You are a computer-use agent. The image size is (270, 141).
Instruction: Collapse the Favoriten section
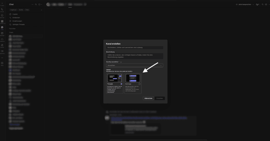(12, 29)
